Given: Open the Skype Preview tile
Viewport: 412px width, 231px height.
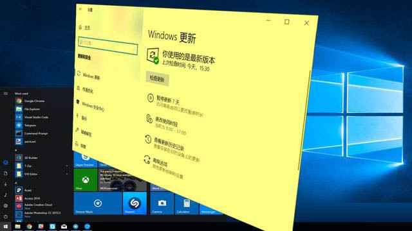Looking at the screenshot, I should [x=85, y=160].
